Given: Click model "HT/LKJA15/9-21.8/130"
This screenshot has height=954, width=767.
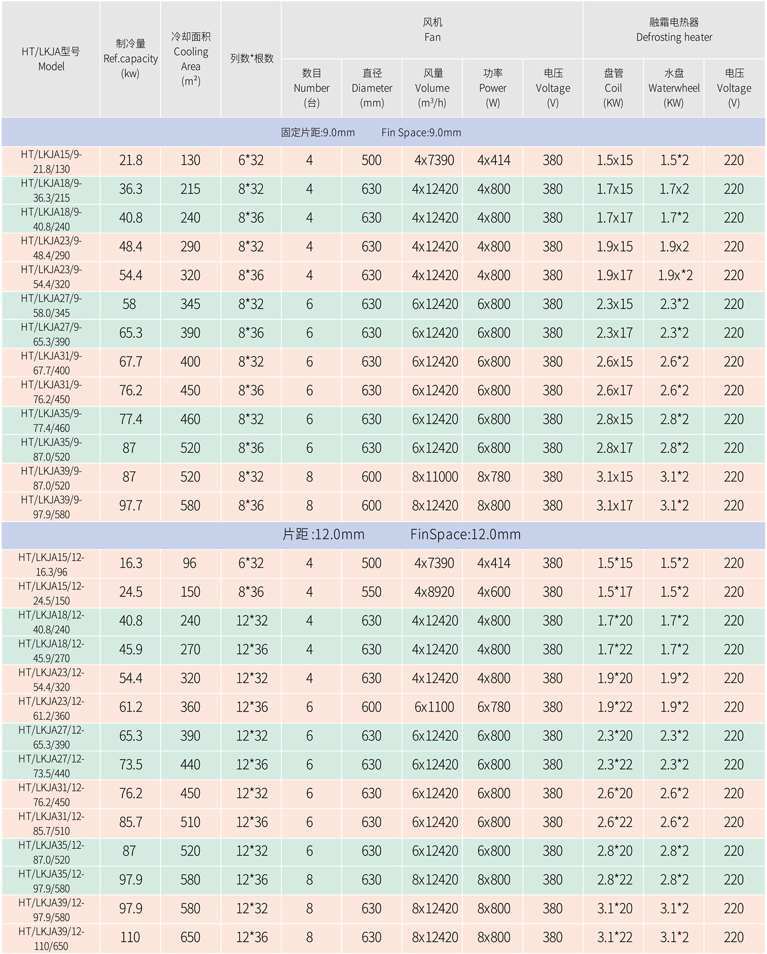Looking at the screenshot, I should (51, 162).
